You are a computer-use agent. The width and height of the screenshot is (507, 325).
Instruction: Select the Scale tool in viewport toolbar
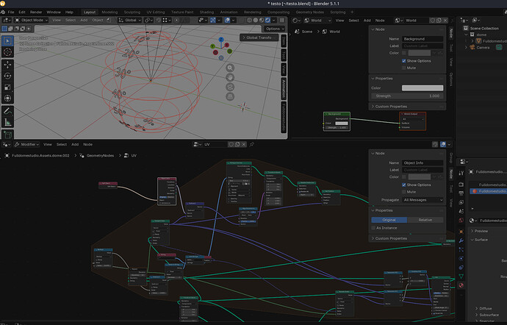point(8,87)
